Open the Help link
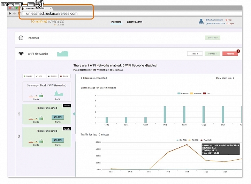This screenshot has height=184, width=251. (x=228, y=20)
